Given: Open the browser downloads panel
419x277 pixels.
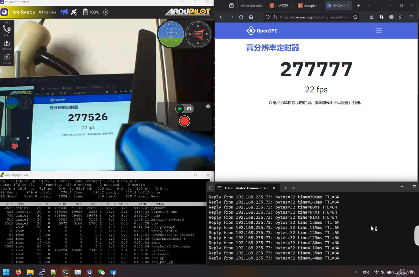Looking at the screenshot, I should (x=372, y=17).
